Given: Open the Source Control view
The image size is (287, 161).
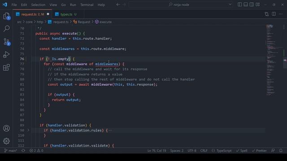Looking at the screenshot, I should pos(6,42).
